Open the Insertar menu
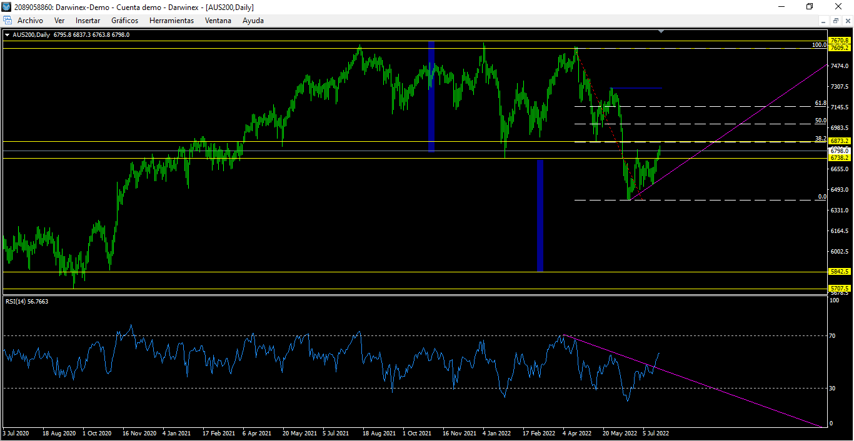Screen dimensions: 854x441 (x=88, y=21)
